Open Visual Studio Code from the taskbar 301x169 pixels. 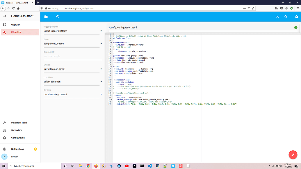pyautogui.click(x=149, y=166)
